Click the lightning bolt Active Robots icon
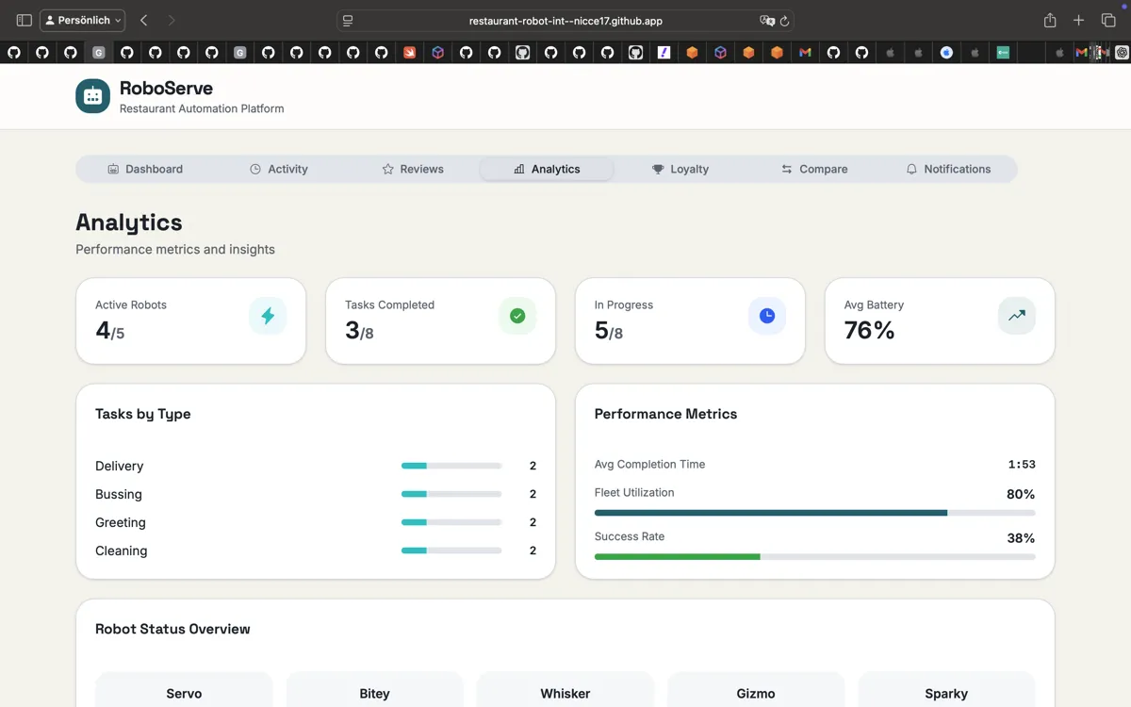Viewport: 1131px width, 707px height. pyautogui.click(x=268, y=316)
